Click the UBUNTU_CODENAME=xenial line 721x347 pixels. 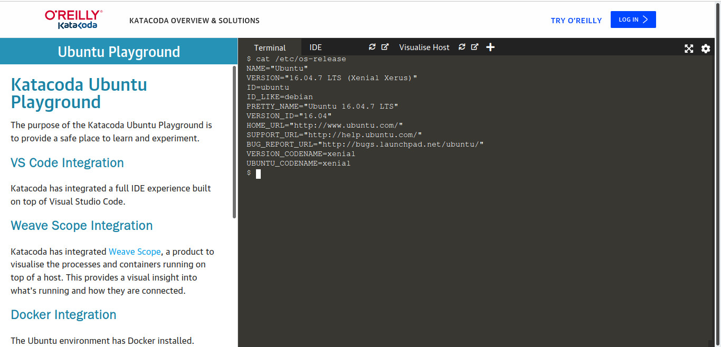(x=299, y=163)
